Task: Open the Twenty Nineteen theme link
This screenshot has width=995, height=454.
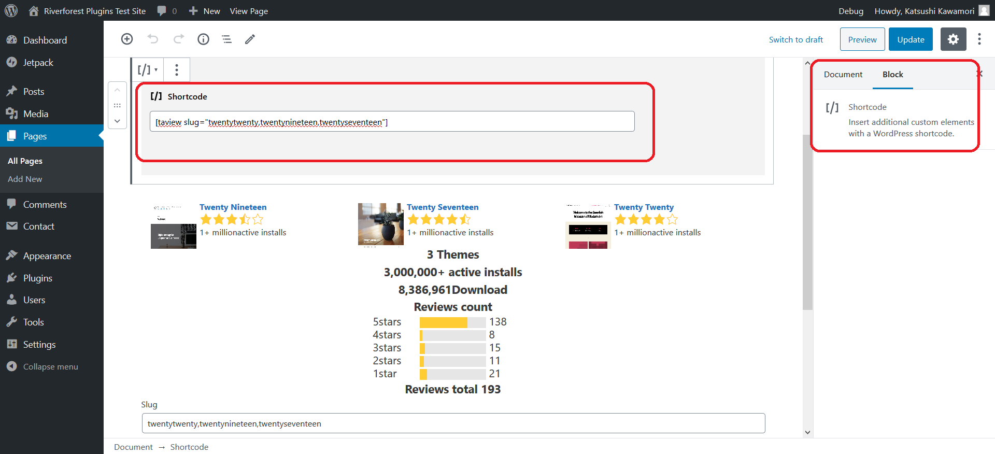Action: pos(233,207)
